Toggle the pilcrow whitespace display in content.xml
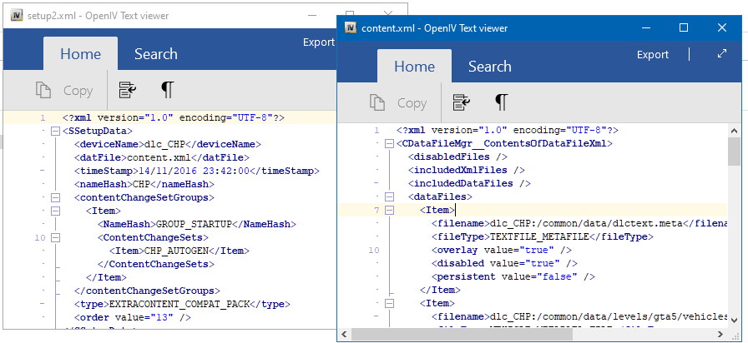The image size is (748, 343). coord(501,102)
